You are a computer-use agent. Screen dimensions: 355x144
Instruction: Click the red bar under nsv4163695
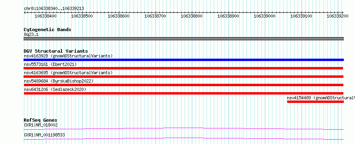coord(183,77)
